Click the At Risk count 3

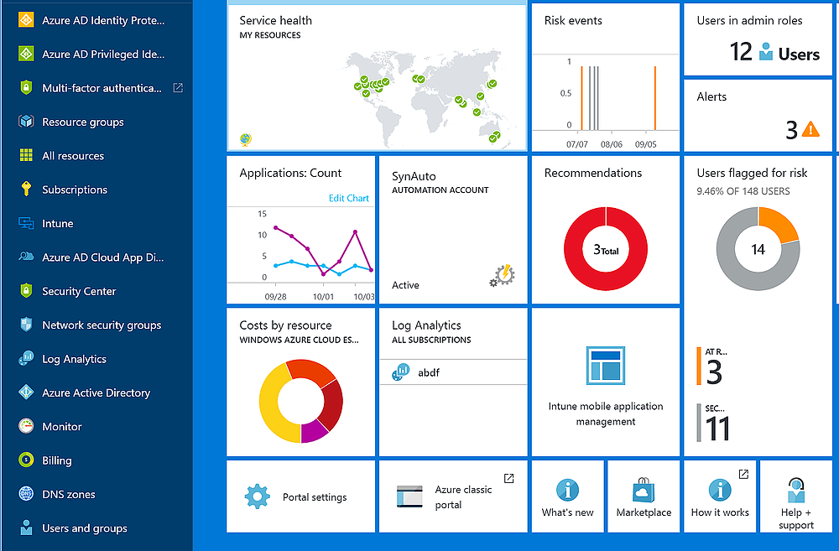(714, 372)
